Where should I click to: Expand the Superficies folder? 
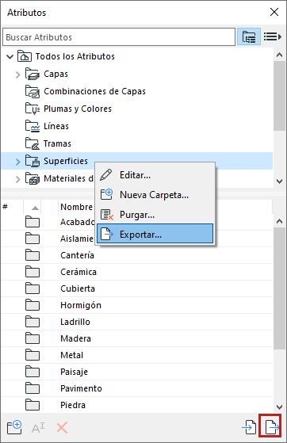17,162
